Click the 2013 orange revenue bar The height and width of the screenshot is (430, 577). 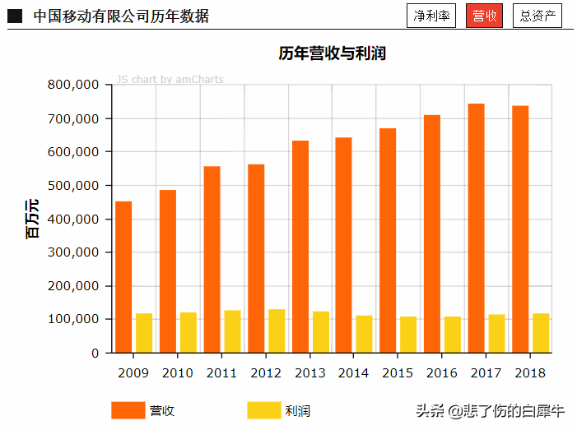coord(300,247)
